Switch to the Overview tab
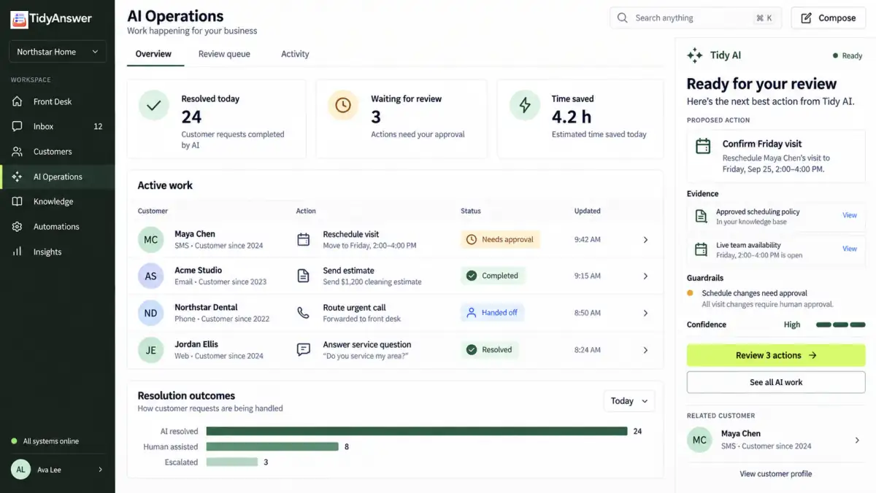The width and height of the screenshot is (876, 493). pos(153,54)
